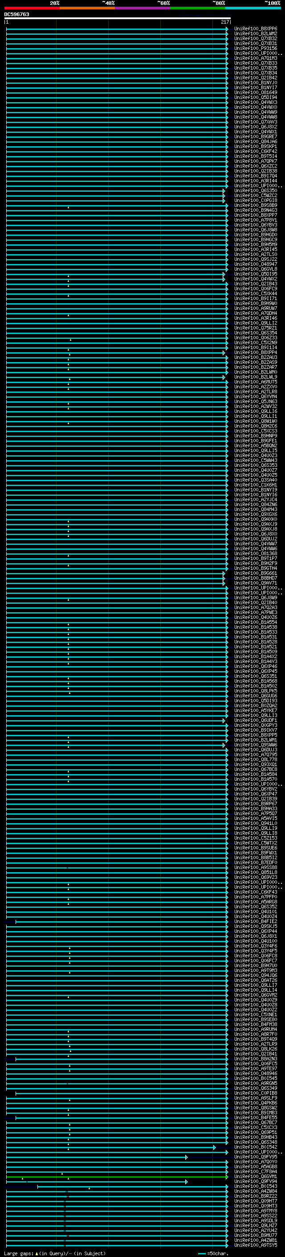Click the white query sequence ruler bar
Viewport: 285px width, 1257px height.
point(118,18)
